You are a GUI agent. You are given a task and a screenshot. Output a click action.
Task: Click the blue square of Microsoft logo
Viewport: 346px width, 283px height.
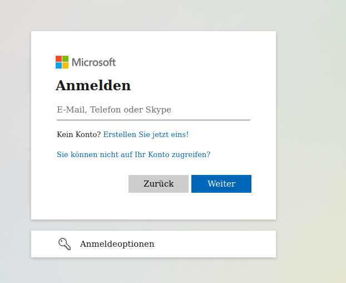tap(58, 66)
